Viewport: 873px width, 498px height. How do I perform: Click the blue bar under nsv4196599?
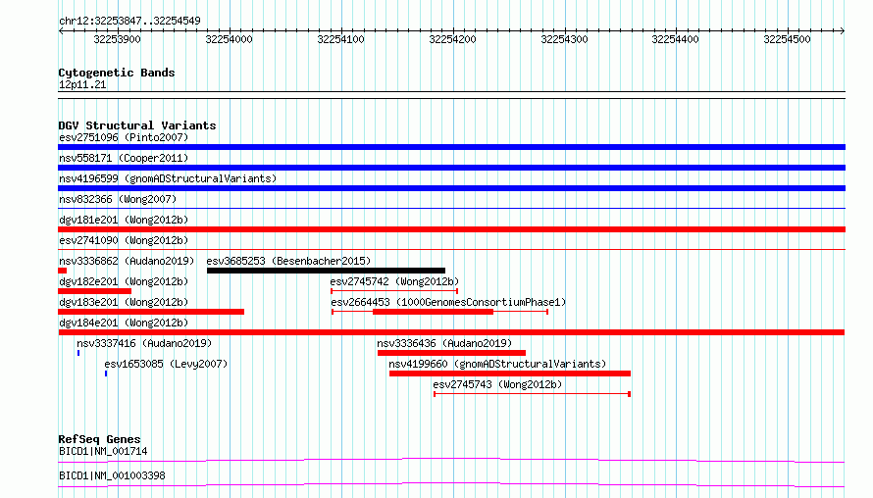click(x=451, y=188)
